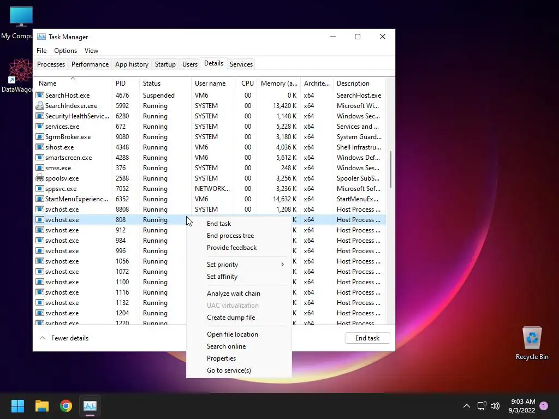Click the Architecture column header

317,83
